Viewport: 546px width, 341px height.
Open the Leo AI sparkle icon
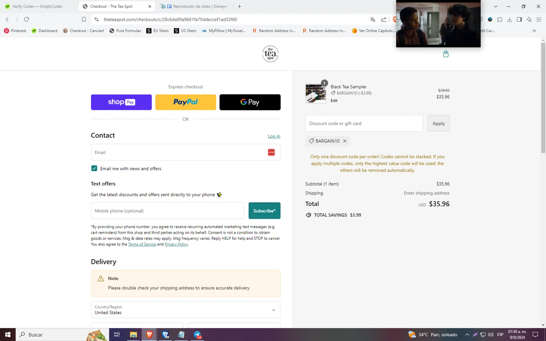click(x=529, y=19)
